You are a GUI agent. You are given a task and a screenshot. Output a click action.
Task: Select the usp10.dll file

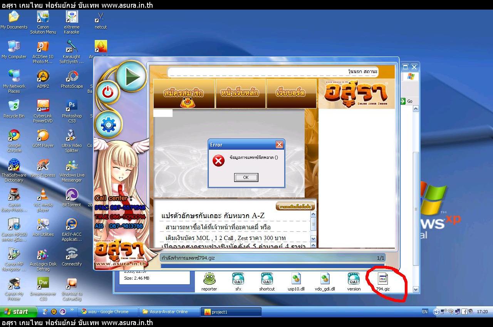pyautogui.click(x=296, y=281)
